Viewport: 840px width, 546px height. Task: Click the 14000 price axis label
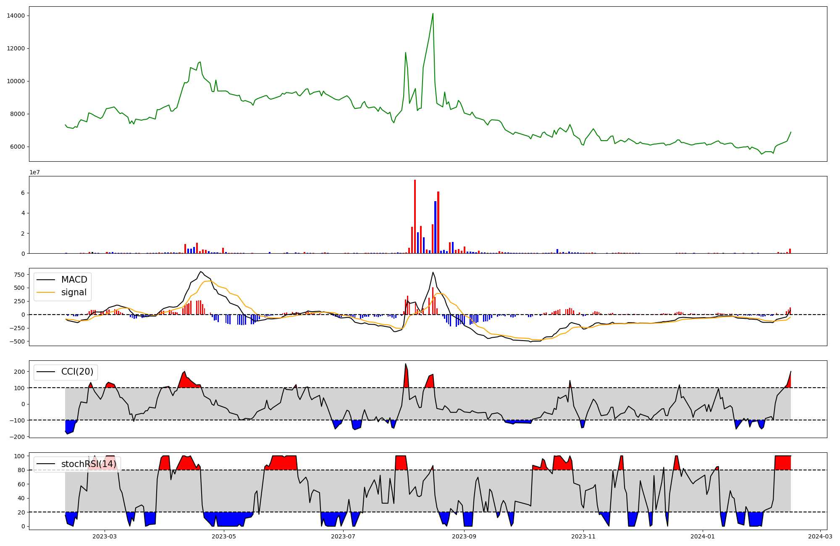coord(16,16)
